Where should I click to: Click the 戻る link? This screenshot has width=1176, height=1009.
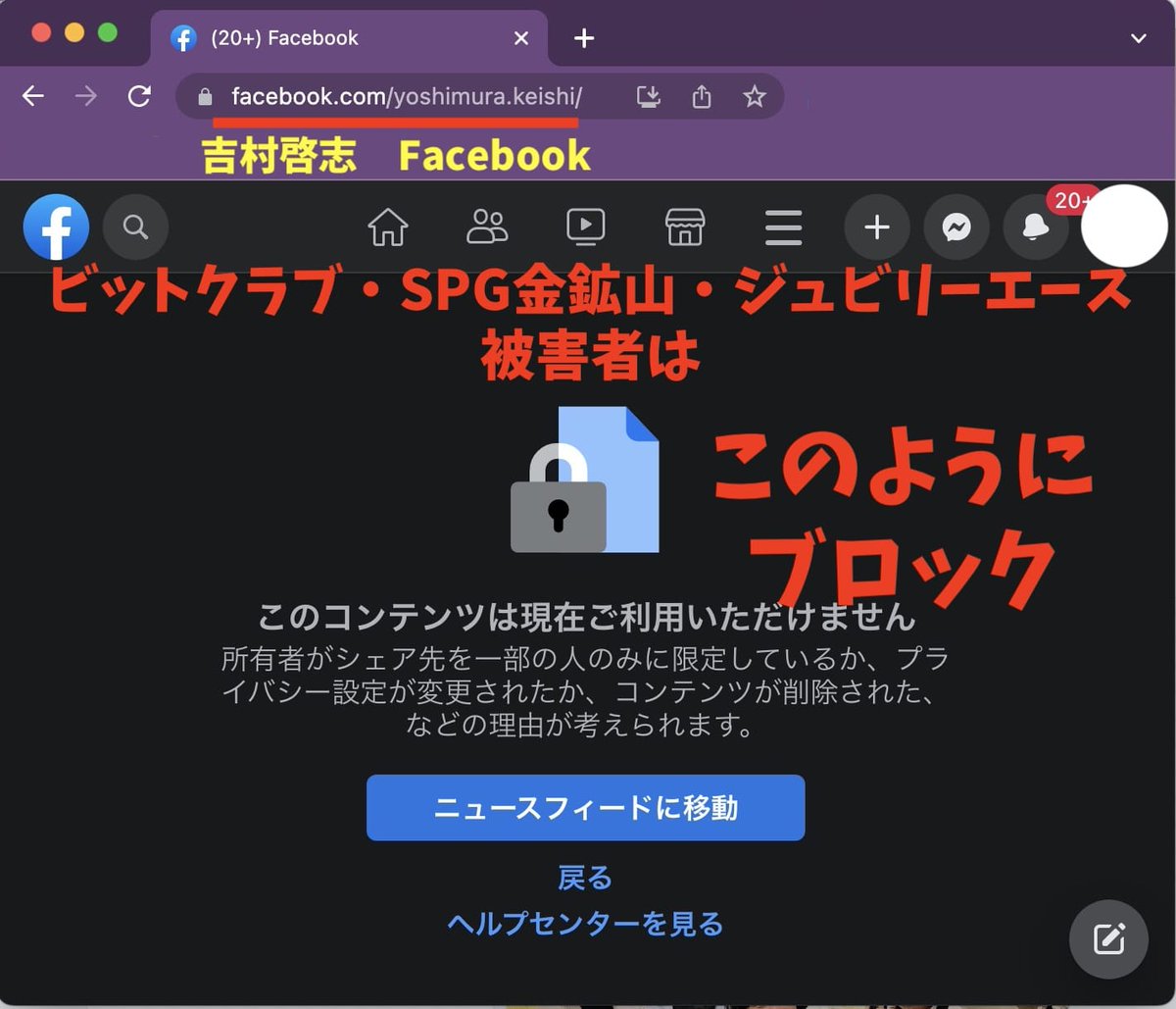click(585, 878)
